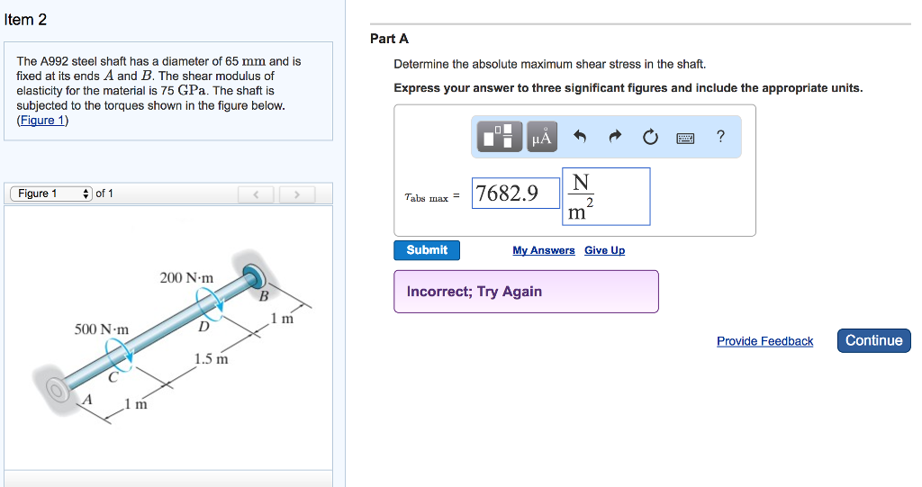
Task: Click the redo arrow icon
Action: coord(616,137)
